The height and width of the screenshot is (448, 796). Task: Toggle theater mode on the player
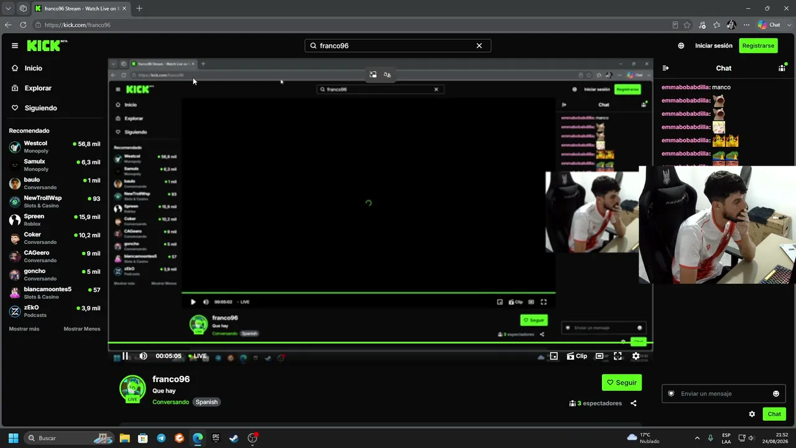tap(599, 356)
